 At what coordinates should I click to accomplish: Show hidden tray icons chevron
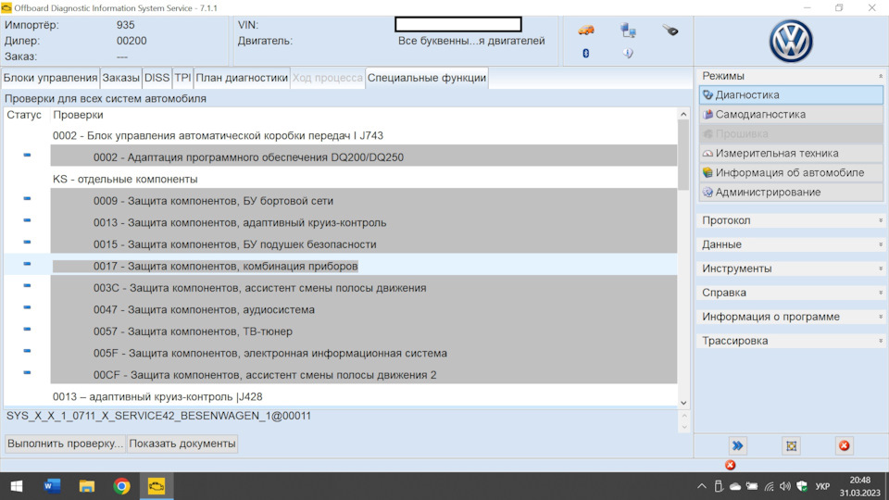702,486
